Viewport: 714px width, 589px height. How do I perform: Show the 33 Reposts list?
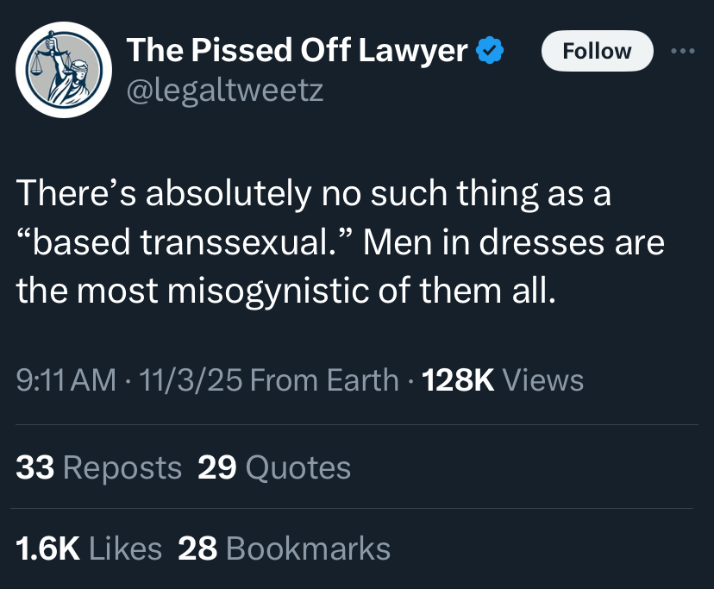tap(99, 467)
